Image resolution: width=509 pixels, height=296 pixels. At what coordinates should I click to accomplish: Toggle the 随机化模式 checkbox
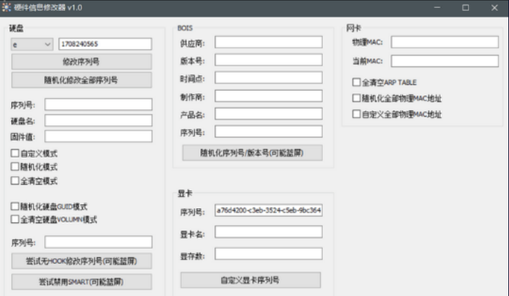pos(15,167)
